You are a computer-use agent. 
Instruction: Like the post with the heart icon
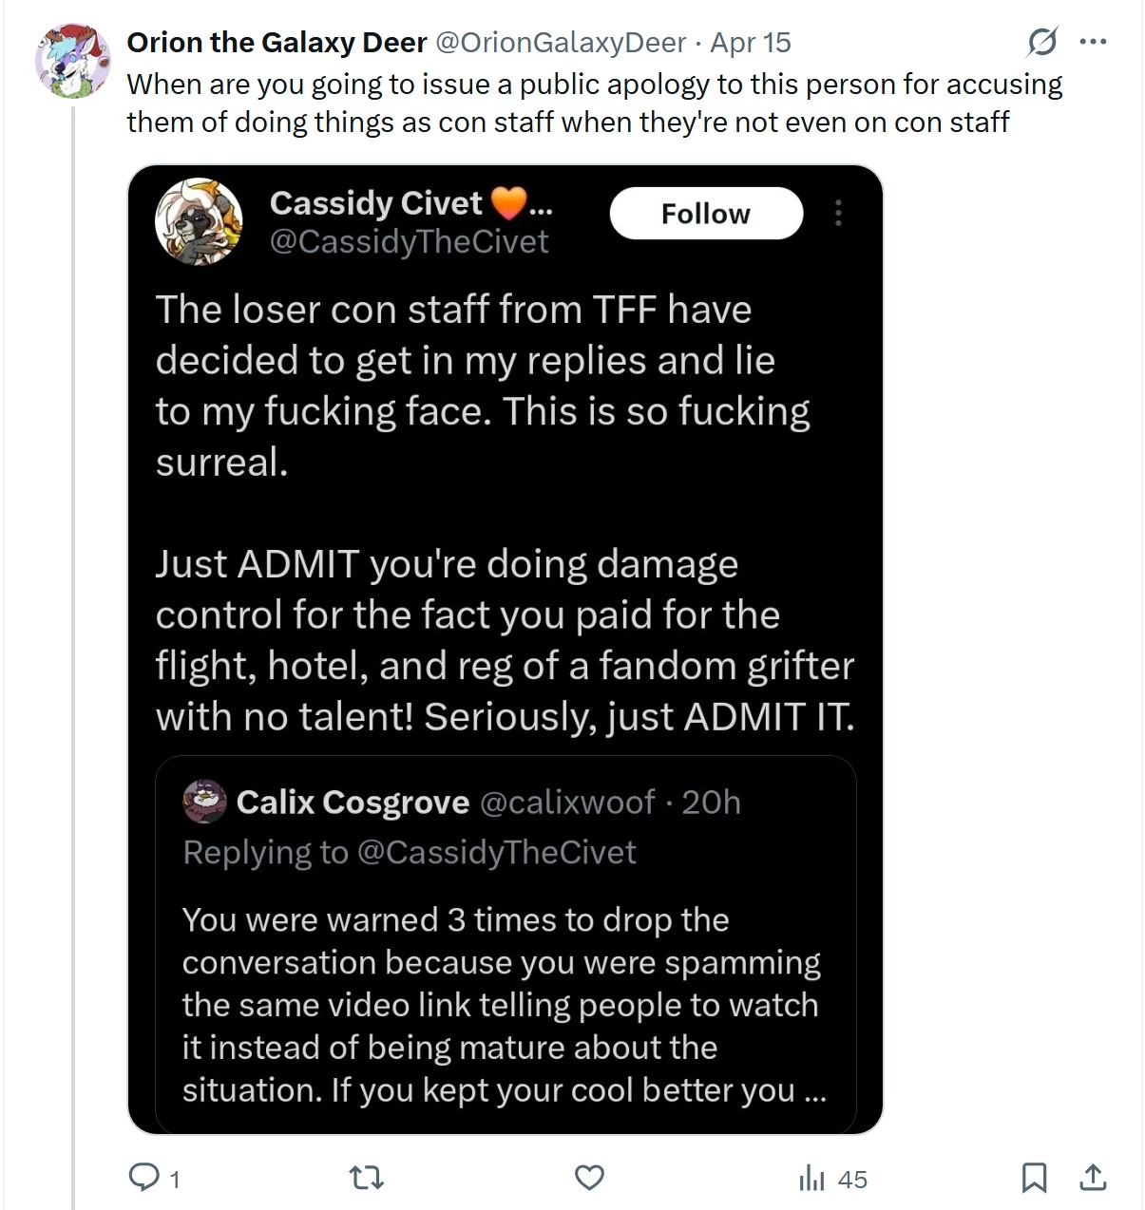[x=589, y=1178]
